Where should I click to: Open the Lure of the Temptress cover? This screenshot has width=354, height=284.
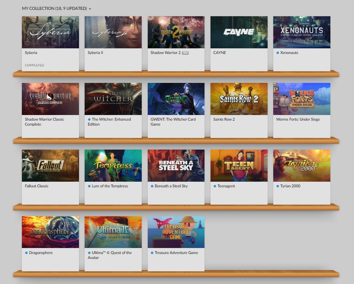[113, 165]
